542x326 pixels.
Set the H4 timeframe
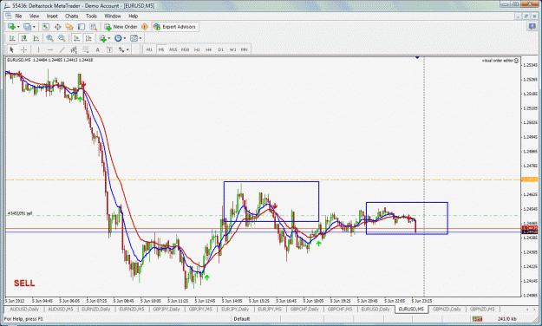click(x=209, y=49)
